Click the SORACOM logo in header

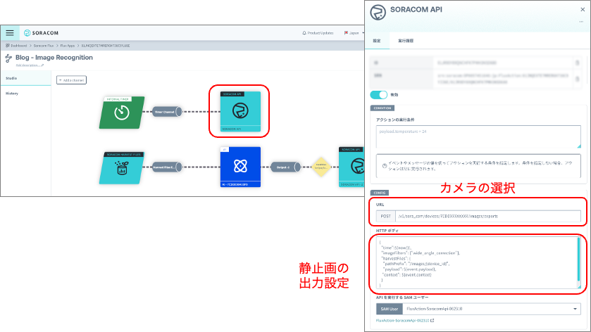(41, 33)
